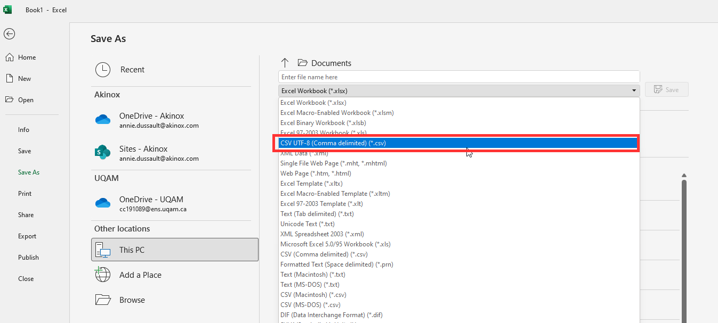Image resolution: width=718 pixels, height=323 pixels.
Task: Select Excel 97-2003 Template (*.xlt)
Action: pyautogui.click(x=459, y=204)
